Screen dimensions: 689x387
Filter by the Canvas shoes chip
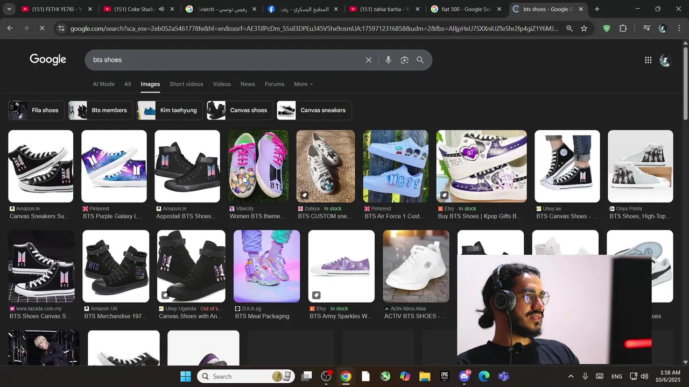(240, 110)
